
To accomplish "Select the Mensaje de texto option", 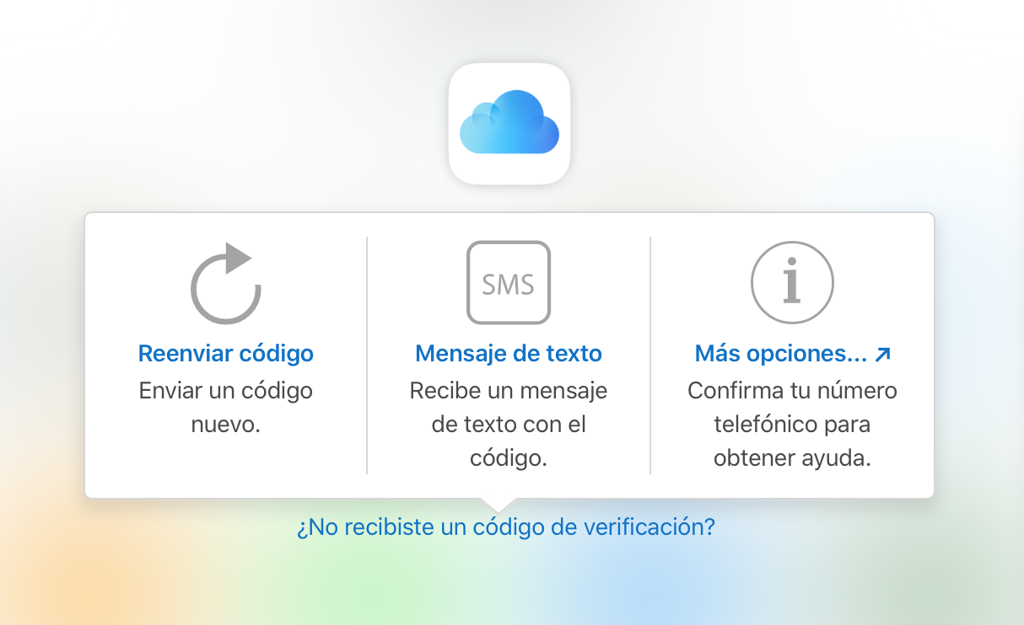I will [509, 353].
